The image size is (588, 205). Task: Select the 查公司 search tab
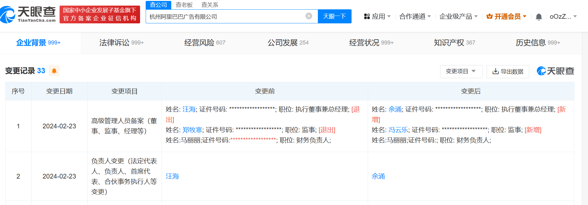pos(158,5)
